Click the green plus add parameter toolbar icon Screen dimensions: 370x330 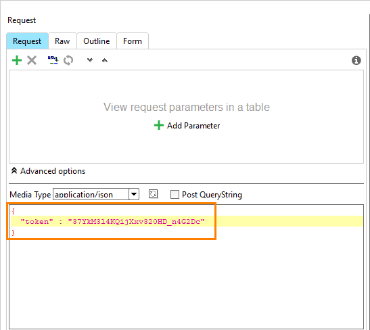(17, 60)
